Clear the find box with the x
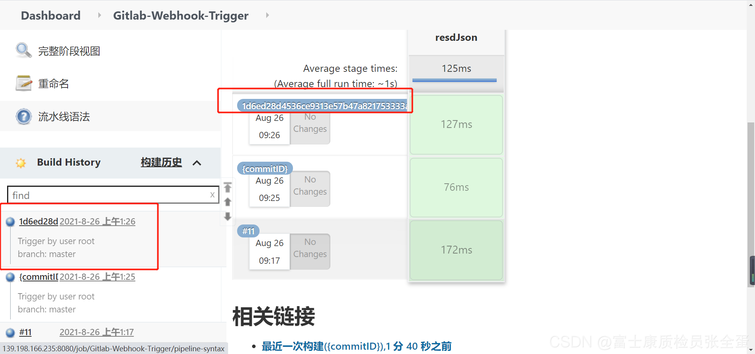755x354 pixels. pyautogui.click(x=212, y=195)
